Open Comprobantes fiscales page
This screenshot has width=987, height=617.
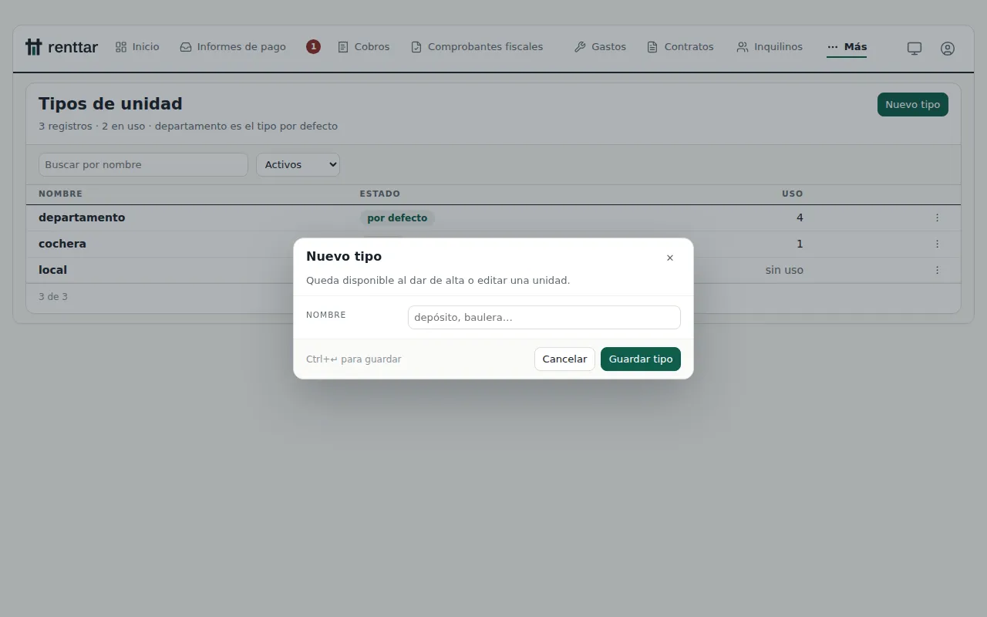[x=477, y=47]
